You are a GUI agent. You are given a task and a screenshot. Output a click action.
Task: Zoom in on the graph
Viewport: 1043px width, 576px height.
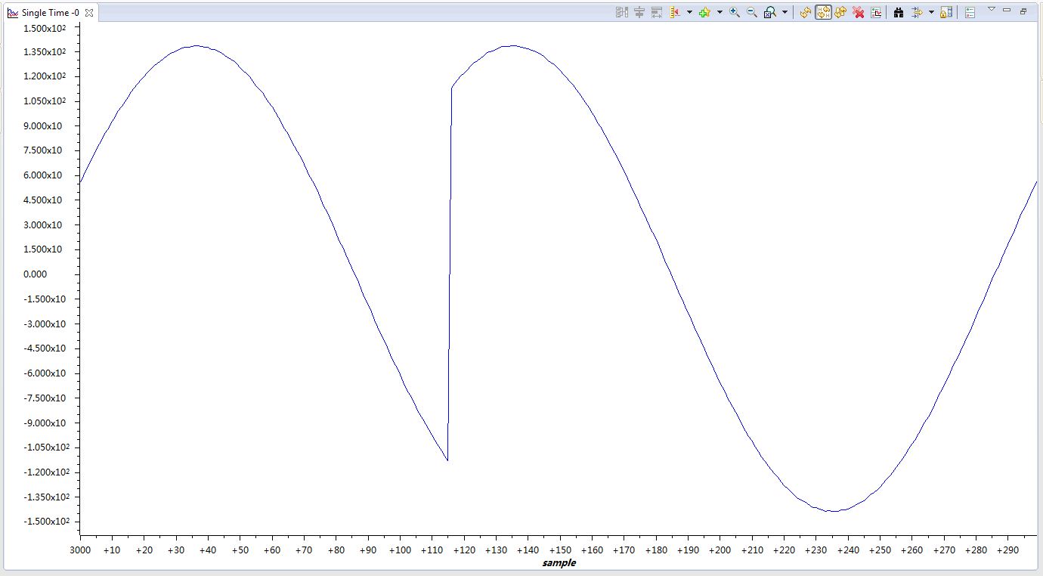(x=734, y=12)
